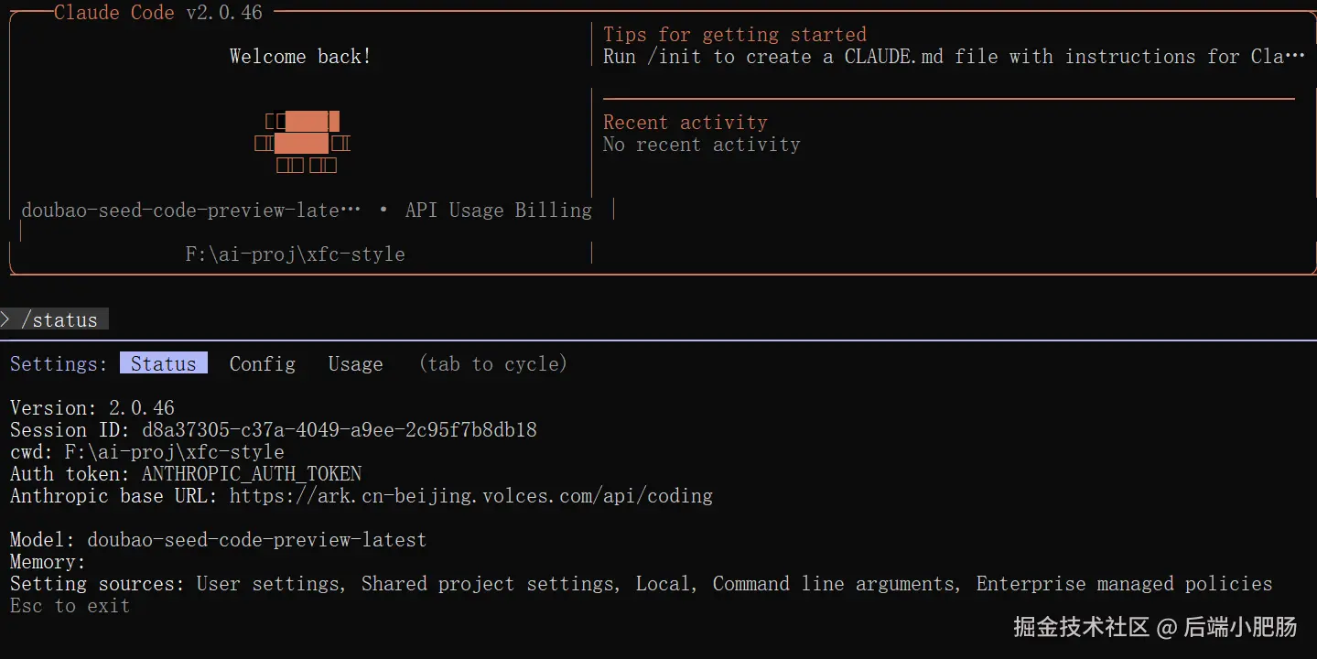Click the tab to cycle hint
The image size is (1317, 659).
pos(492,363)
